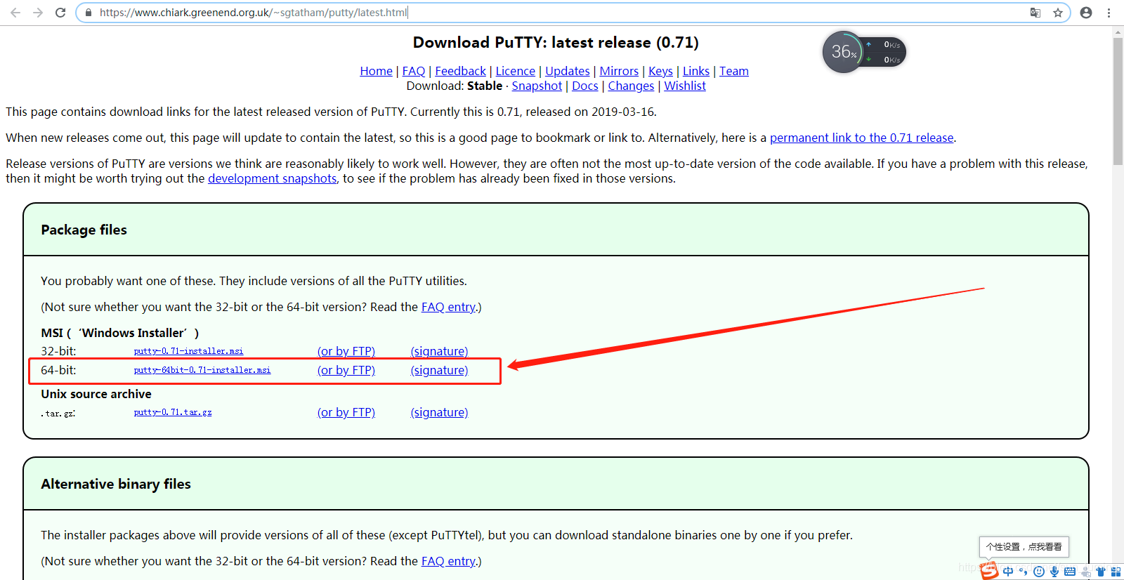Screen dimensions: 1124x580
Task: Download 64-bit installer by FTP
Action: tap(346, 370)
